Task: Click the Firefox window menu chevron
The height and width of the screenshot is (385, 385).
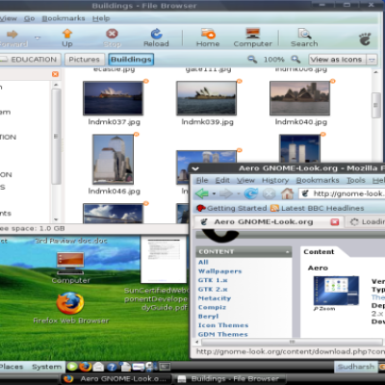Action: click(195, 168)
